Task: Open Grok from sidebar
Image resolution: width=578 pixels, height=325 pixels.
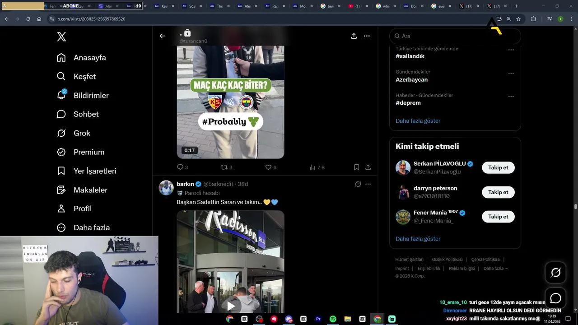Action: click(74, 133)
